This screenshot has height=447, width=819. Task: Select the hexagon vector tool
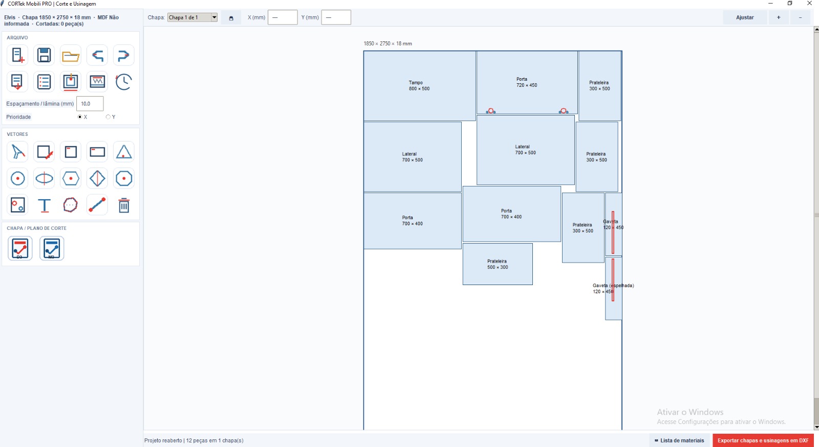tap(71, 178)
